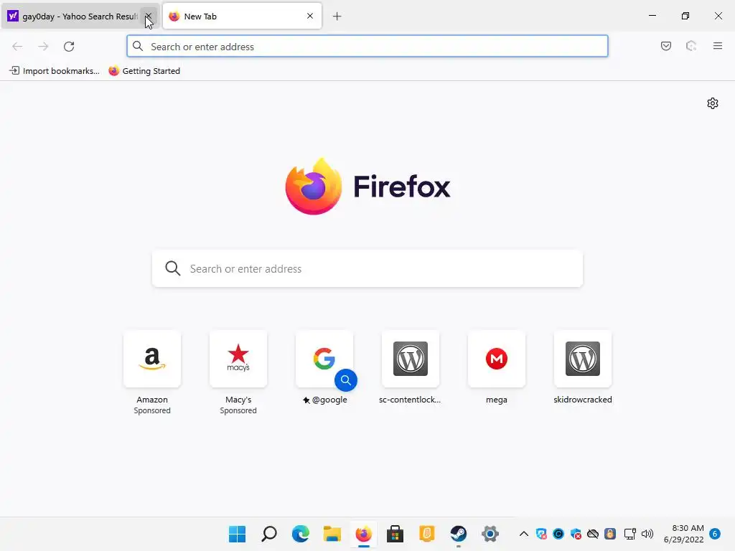Viewport: 735px width, 551px height.
Task: Save page to Pocket
Action: [665, 46]
